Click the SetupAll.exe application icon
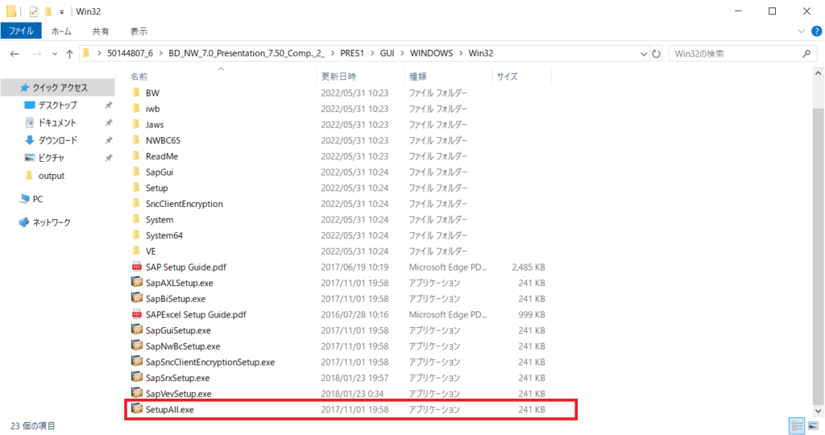825x435 pixels. (x=137, y=408)
